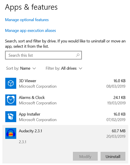Click the Audacity headphones icon
The height and width of the screenshot is (165, 130).
click(11, 133)
